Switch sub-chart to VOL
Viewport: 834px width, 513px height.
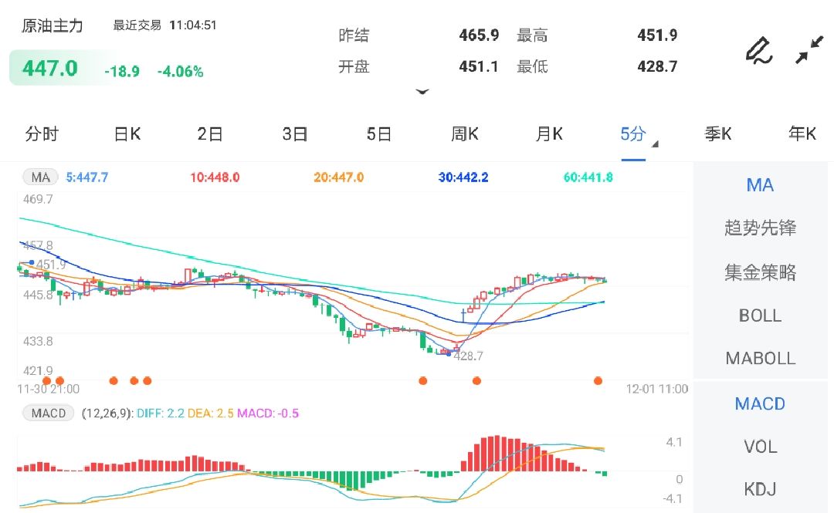click(760, 447)
